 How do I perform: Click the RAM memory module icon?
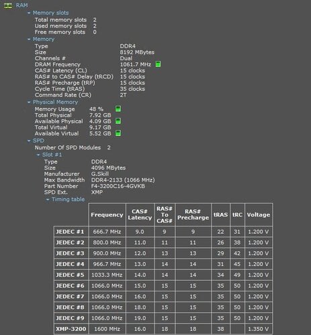coord(8,6)
